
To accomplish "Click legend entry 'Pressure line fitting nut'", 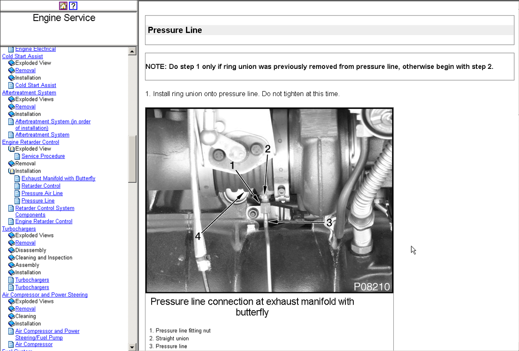I will 183,330.
